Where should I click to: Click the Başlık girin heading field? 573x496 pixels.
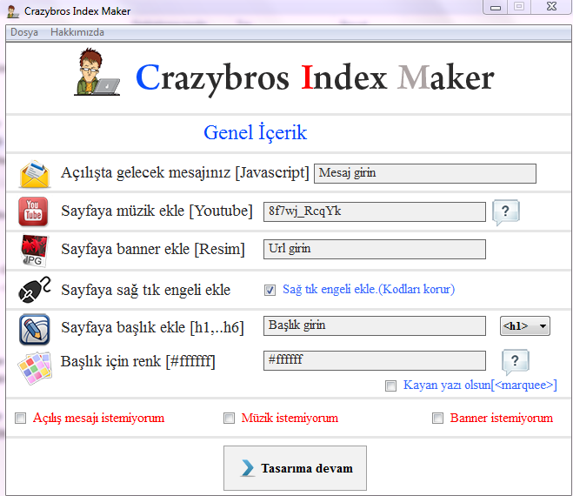click(375, 326)
